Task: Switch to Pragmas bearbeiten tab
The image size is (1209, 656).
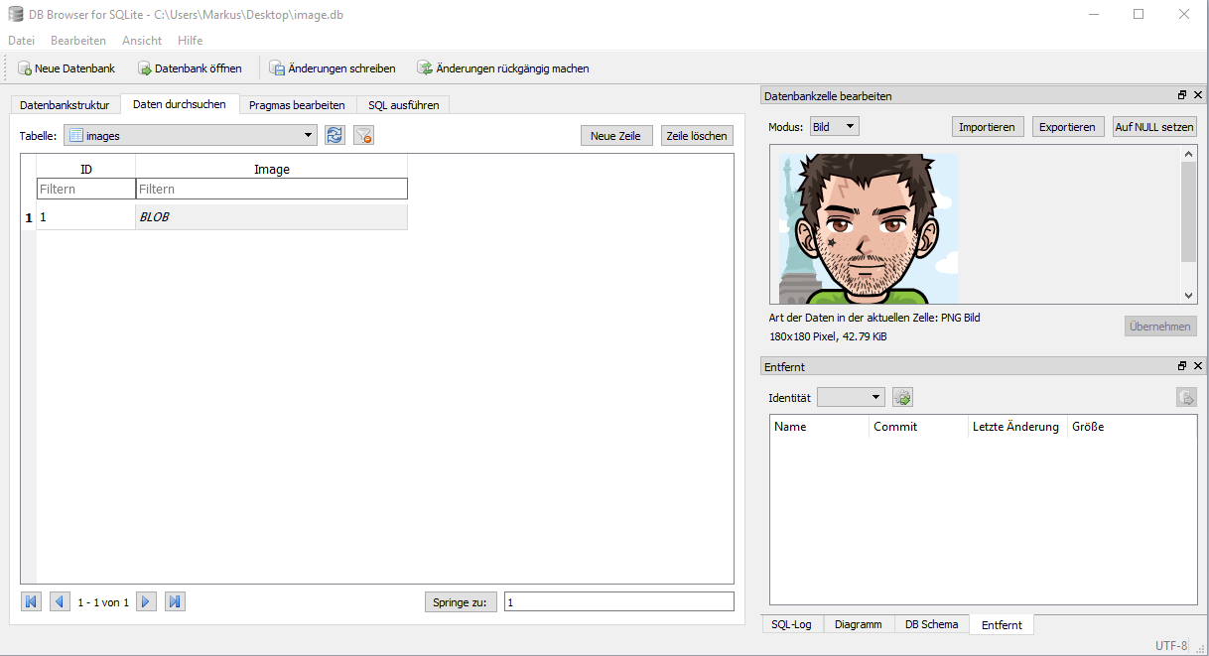Action: (x=297, y=104)
